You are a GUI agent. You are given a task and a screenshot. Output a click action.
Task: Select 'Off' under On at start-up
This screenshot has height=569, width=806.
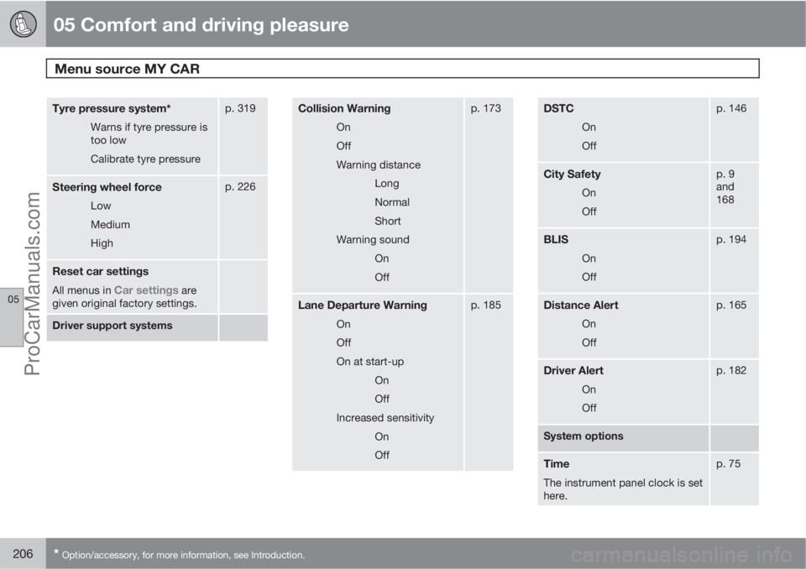coord(382,399)
